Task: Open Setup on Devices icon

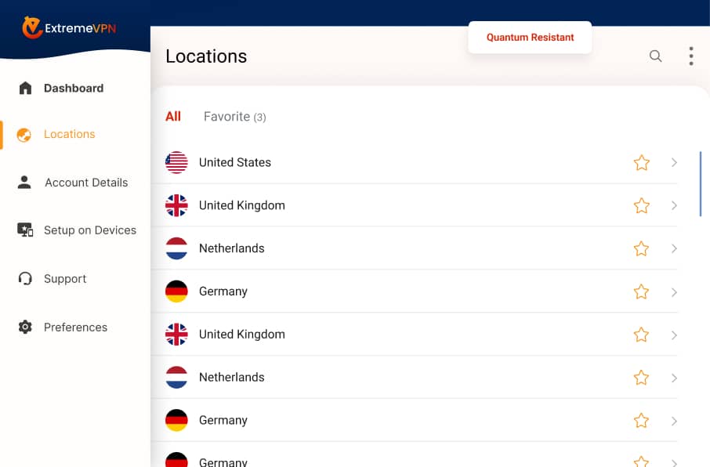Action: [x=25, y=230]
